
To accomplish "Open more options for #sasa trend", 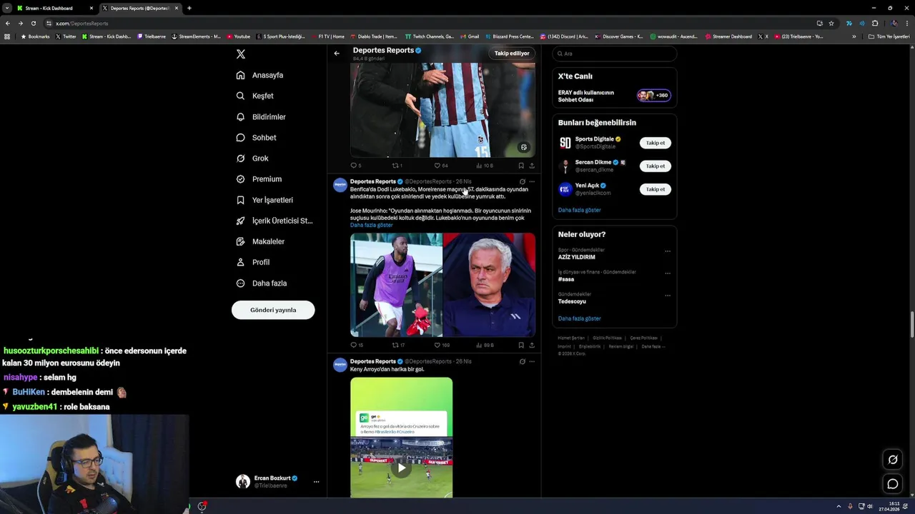I will [668, 273].
